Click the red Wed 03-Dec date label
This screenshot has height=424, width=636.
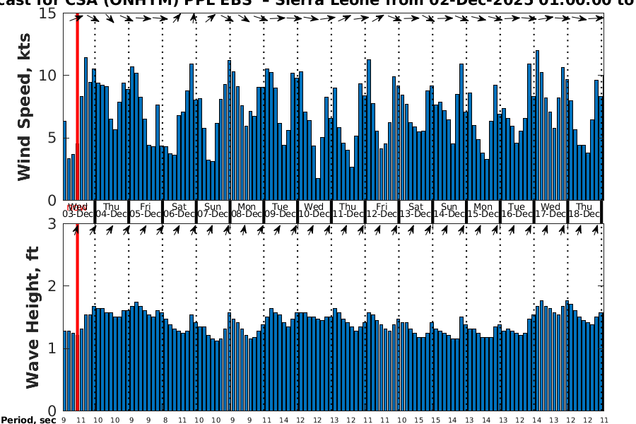pyautogui.click(x=76, y=210)
